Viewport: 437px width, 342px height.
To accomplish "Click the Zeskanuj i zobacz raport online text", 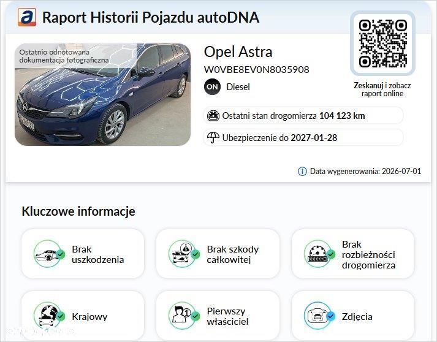I will pos(382,89).
